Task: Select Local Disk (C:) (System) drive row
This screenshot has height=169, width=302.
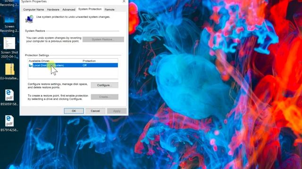Action: pyautogui.click(x=73, y=65)
